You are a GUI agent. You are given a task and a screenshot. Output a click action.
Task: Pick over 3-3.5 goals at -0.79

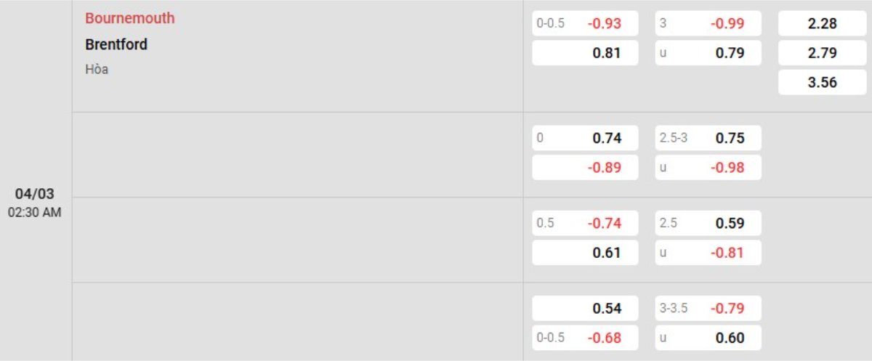pyautogui.click(x=708, y=308)
